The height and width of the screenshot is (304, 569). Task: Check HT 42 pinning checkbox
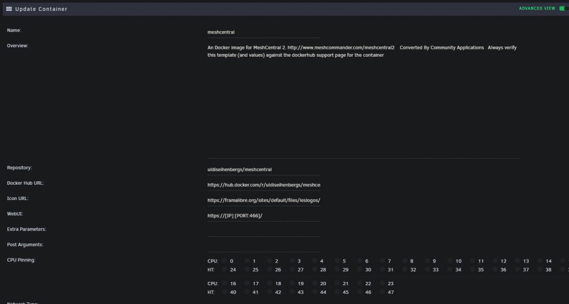[270, 292]
